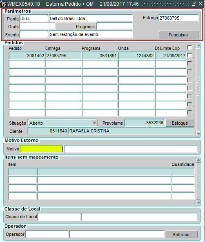
Task: Click up arrow in Itens sem mapeamento scrollbar
Action: click(198, 160)
